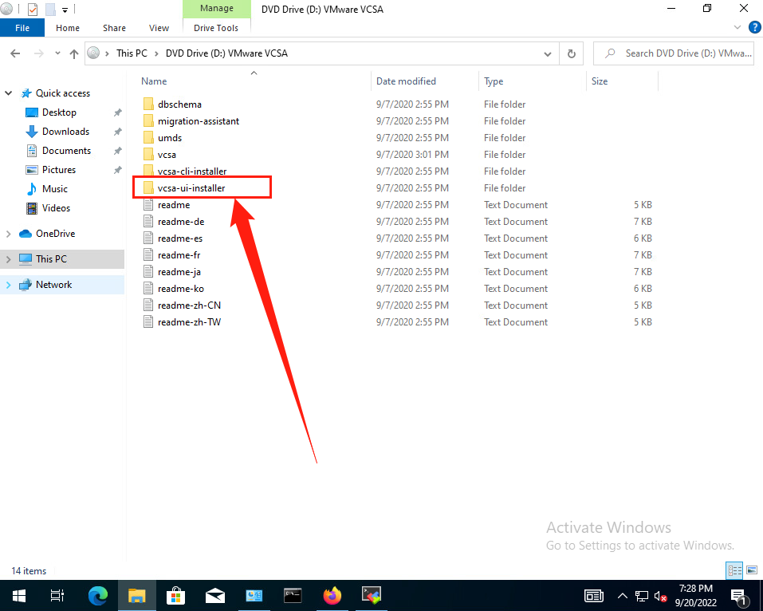Screen dimensions: 763x611
Task: Click the Properties quick access toolbar icon
Action: tap(33, 9)
